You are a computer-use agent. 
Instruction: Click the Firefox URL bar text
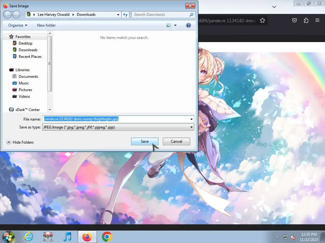click(227, 21)
